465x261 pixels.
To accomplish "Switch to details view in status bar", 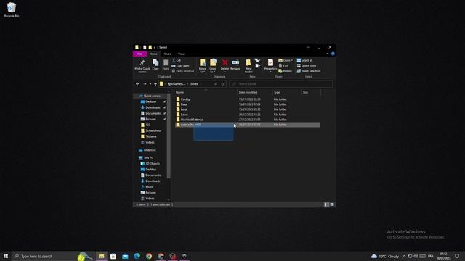I will (326, 204).
